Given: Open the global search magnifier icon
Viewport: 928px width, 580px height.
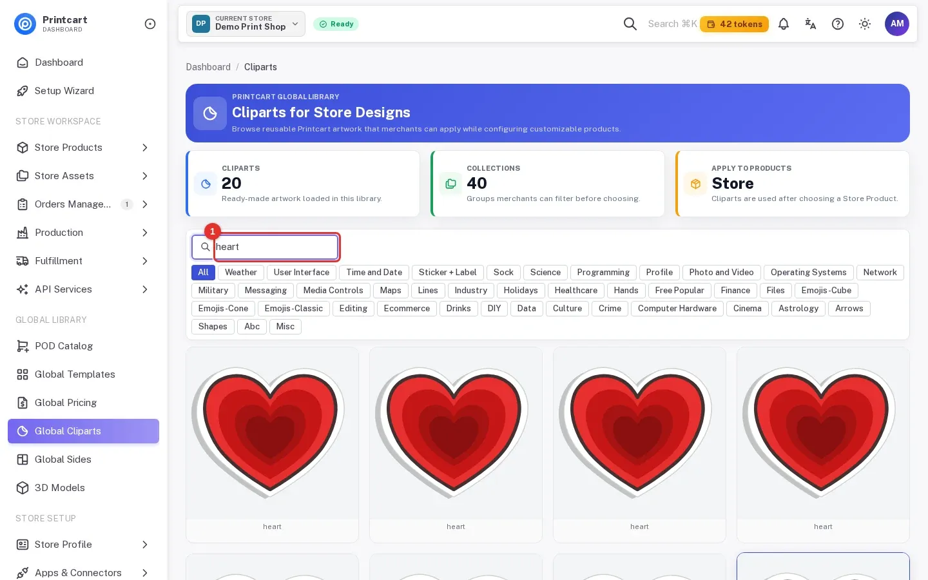Looking at the screenshot, I should pyautogui.click(x=630, y=24).
